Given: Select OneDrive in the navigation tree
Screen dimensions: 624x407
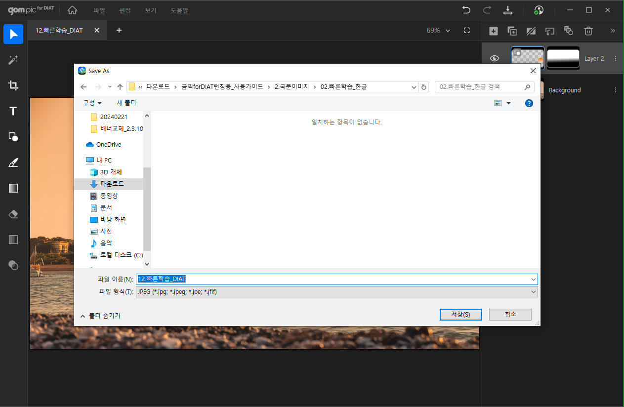Looking at the screenshot, I should 108,145.
